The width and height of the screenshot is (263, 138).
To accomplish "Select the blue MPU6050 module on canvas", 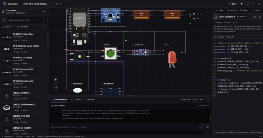I will (110, 15).
